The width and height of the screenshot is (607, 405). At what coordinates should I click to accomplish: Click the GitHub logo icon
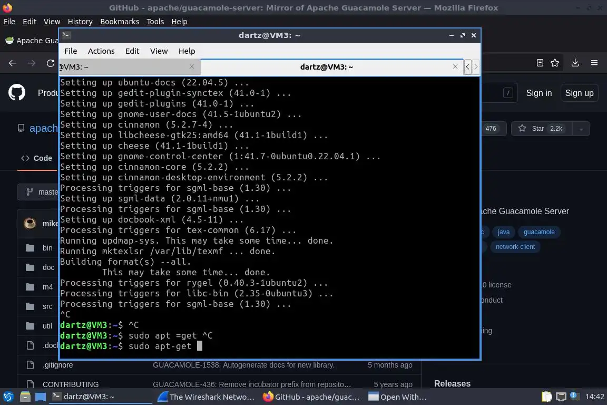coord(17,93)
